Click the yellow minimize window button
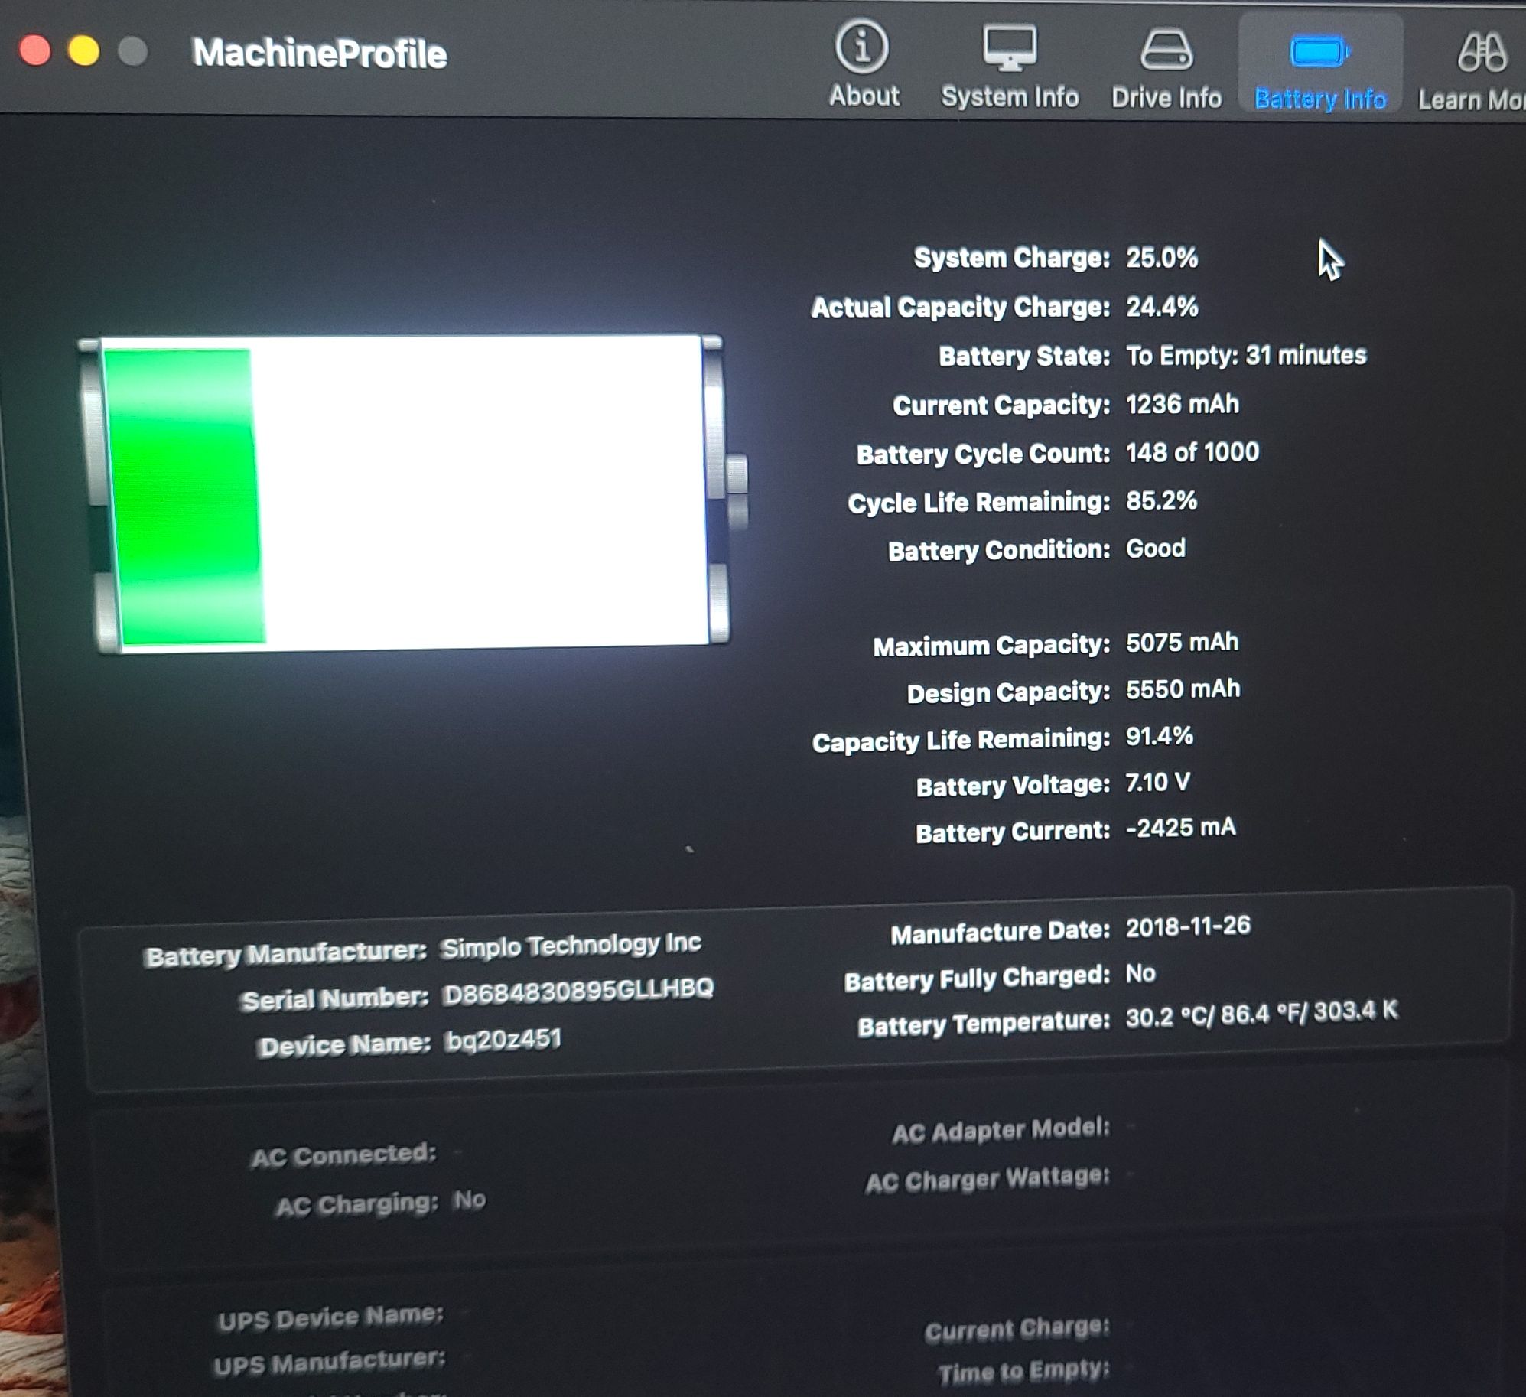 (84, 51)
